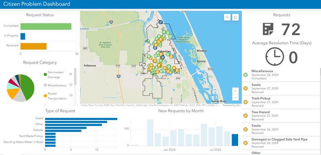
Task: Click the Requests count document icon
Action: point(268,29)
